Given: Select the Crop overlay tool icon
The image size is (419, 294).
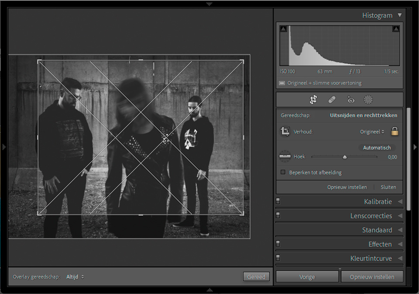Looking at the screenshot, I should point(313,100).
